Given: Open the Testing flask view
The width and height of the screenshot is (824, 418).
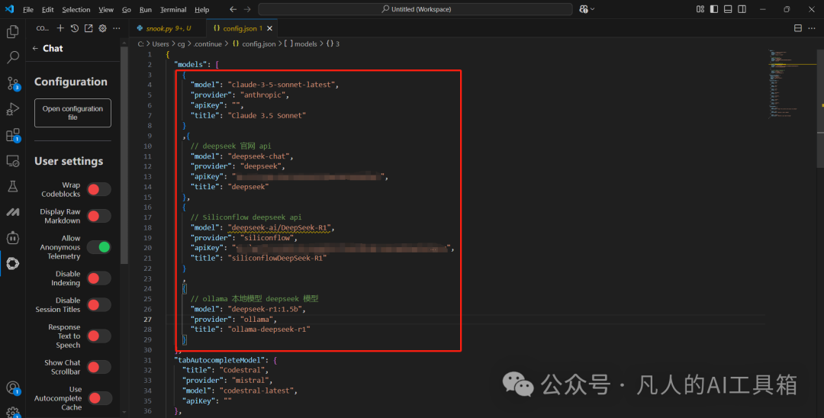Looking at the screenshot, I should point(13,186).
